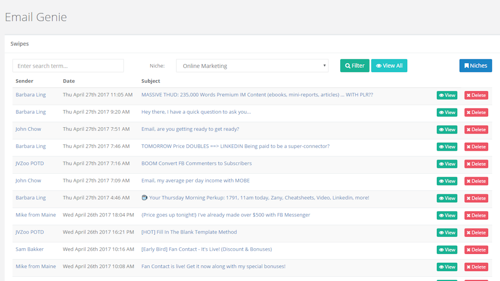Expand the Niche dropdown showing Online Marketing
Viewport: 500px width, 281px height.
click(252, 66)
